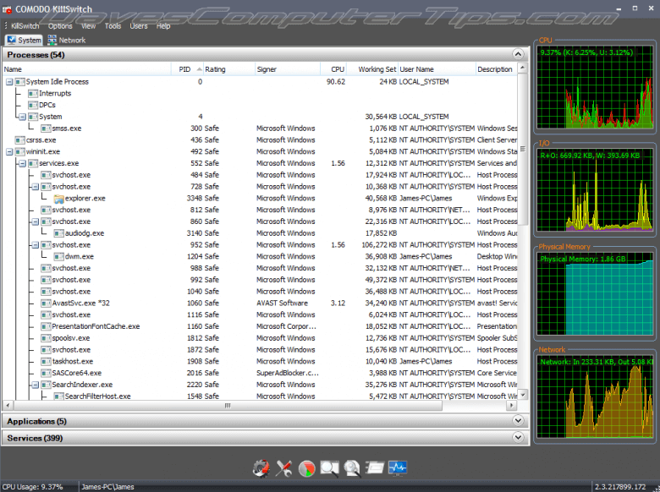
Task: Click 'CPU Usage: 9.37%' in status bar
Action: coord(32,487)
